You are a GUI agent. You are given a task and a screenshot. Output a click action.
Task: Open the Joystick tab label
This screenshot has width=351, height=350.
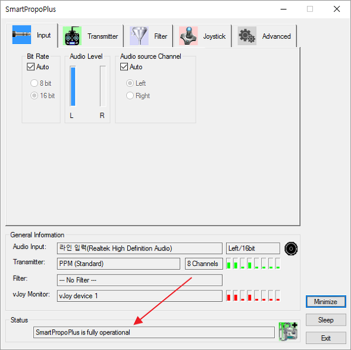pos(214,36)
